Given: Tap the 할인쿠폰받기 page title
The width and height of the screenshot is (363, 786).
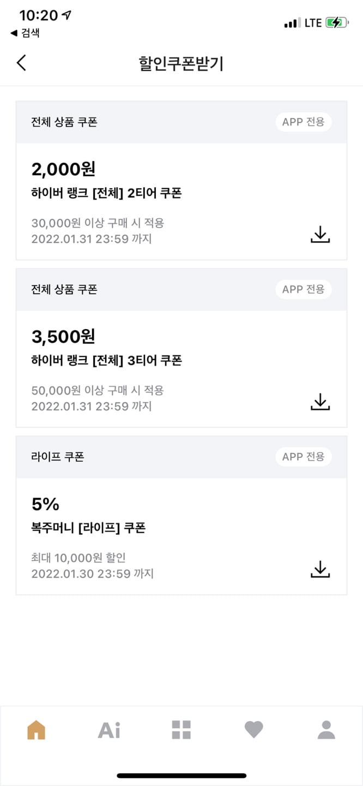Looking at the screenshot, I should (x=181, y=63).
